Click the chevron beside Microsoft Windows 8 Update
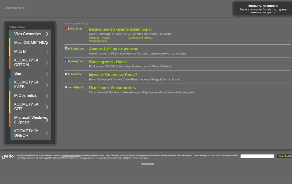292x184 pixels. click(x=47, y=120)
